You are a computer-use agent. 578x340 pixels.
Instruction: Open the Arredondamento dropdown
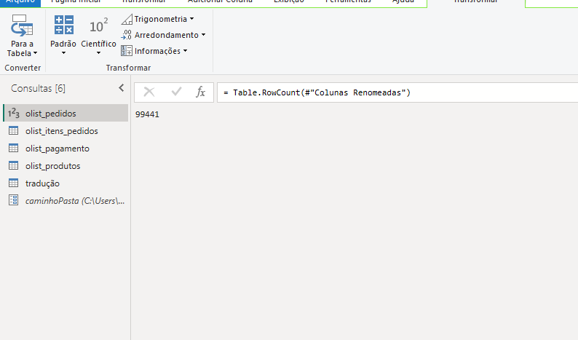coord(204,35)
